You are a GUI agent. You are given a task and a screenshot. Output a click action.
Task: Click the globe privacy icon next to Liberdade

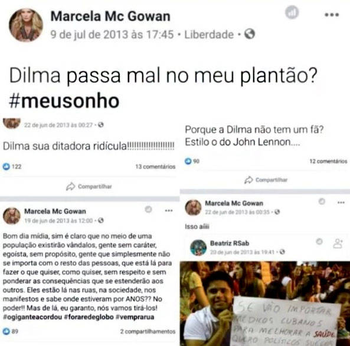(x=250, y=34)
